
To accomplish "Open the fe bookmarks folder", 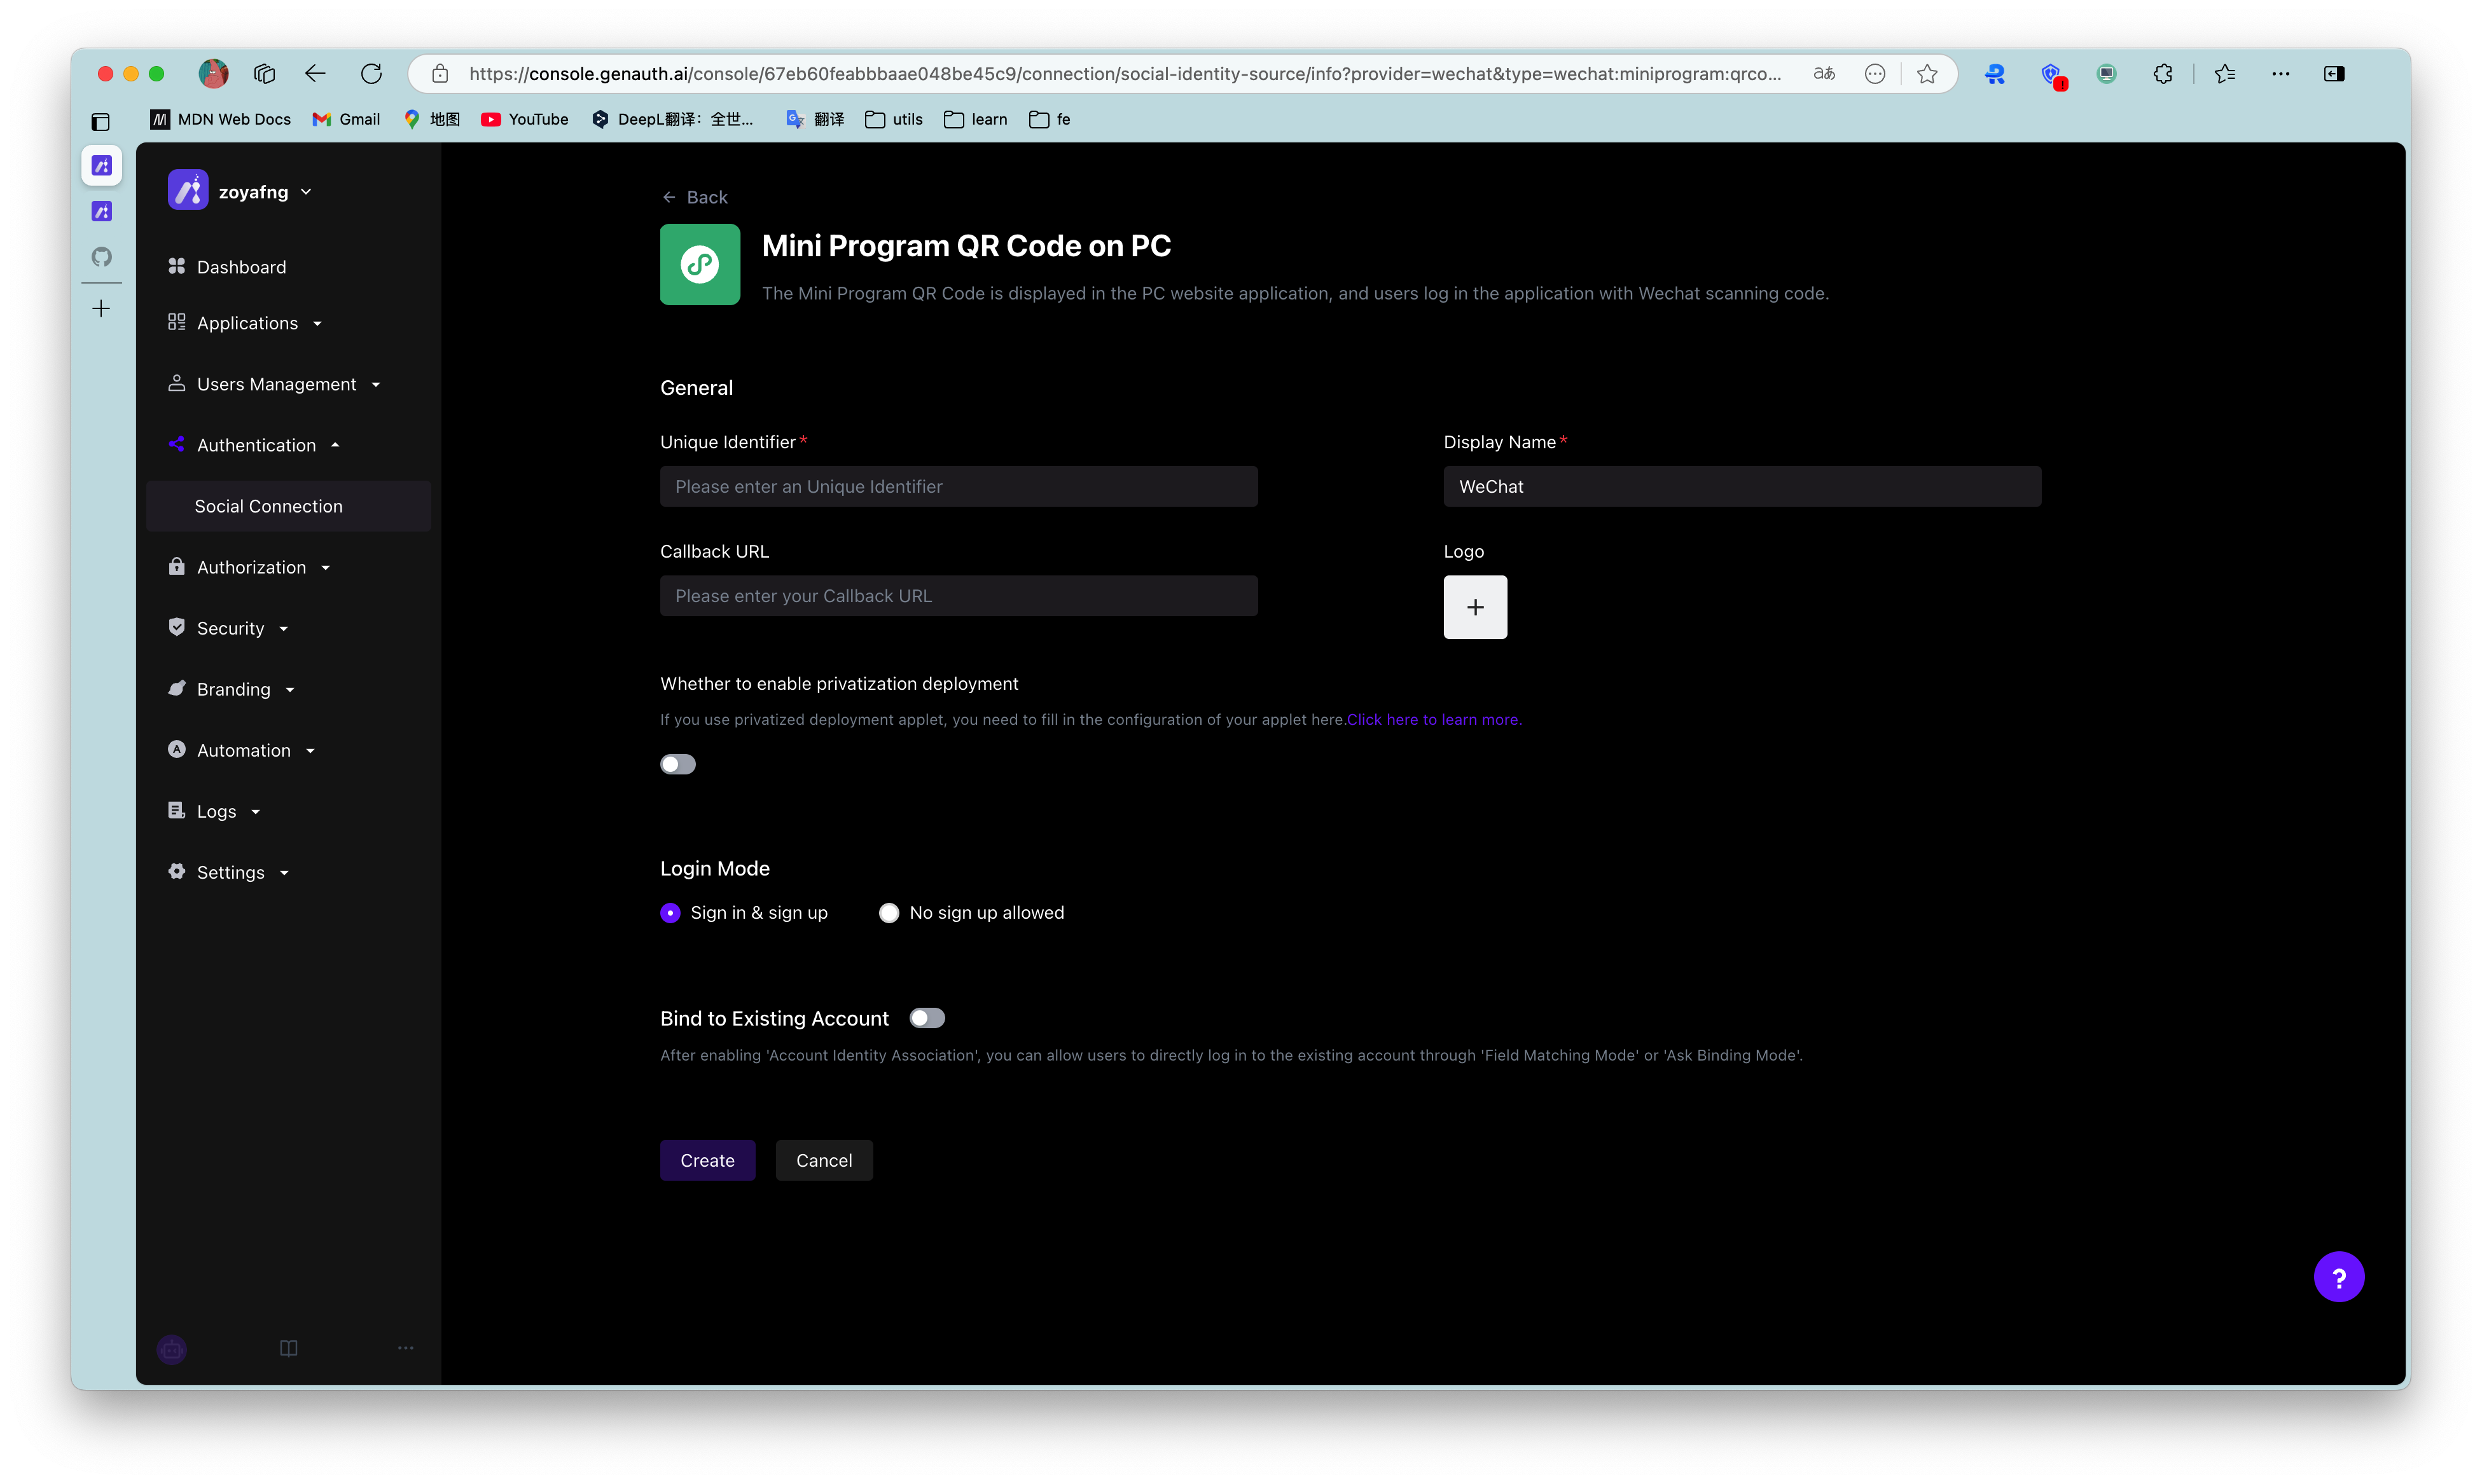I will click(1050, 119).
